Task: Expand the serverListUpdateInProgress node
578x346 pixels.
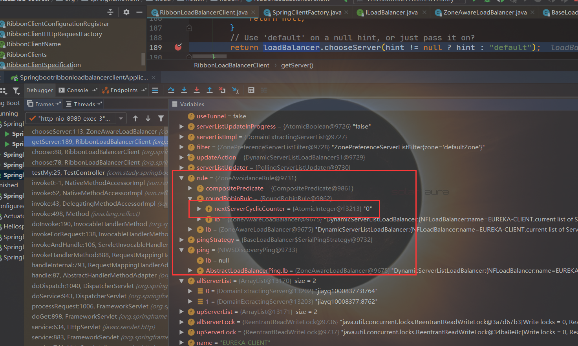Action: point(181,126)
